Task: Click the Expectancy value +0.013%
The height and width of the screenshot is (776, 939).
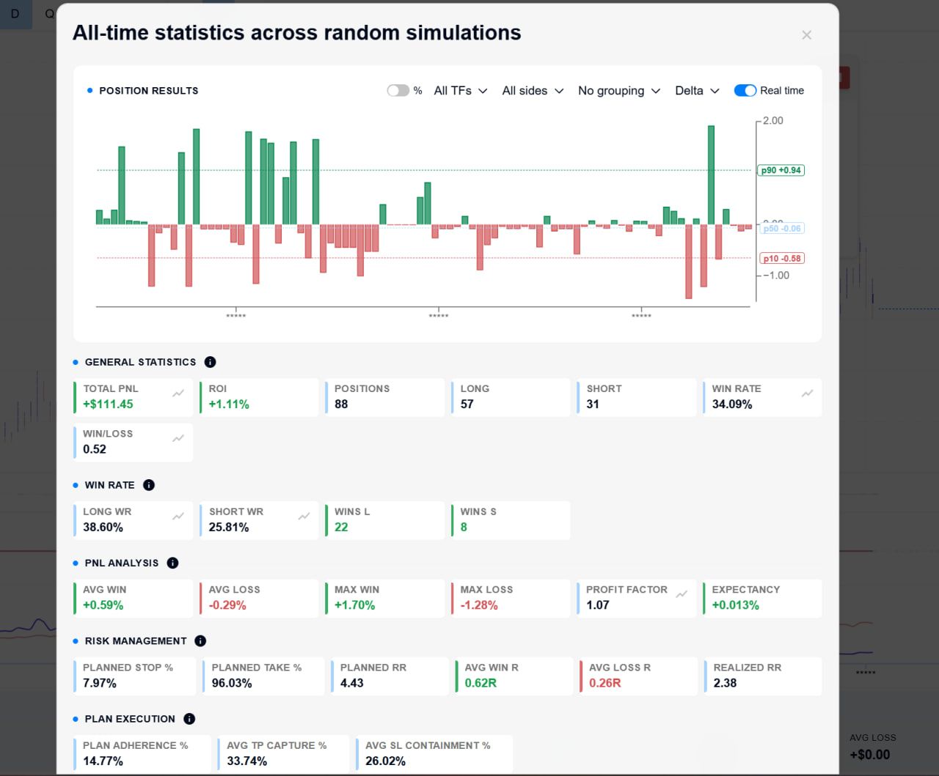Action: pyautogui.click(x=736, y=605)
